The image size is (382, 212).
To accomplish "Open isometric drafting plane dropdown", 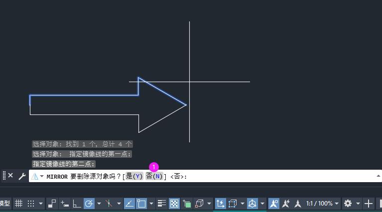I will click(119, 203).
